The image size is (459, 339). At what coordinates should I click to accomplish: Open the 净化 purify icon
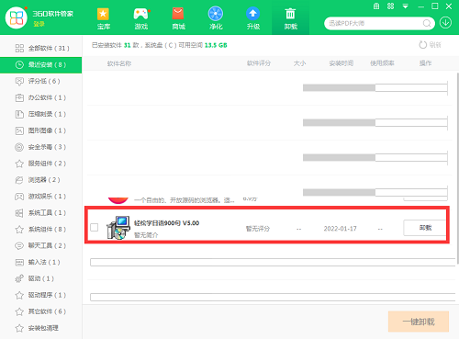(216, 14)
